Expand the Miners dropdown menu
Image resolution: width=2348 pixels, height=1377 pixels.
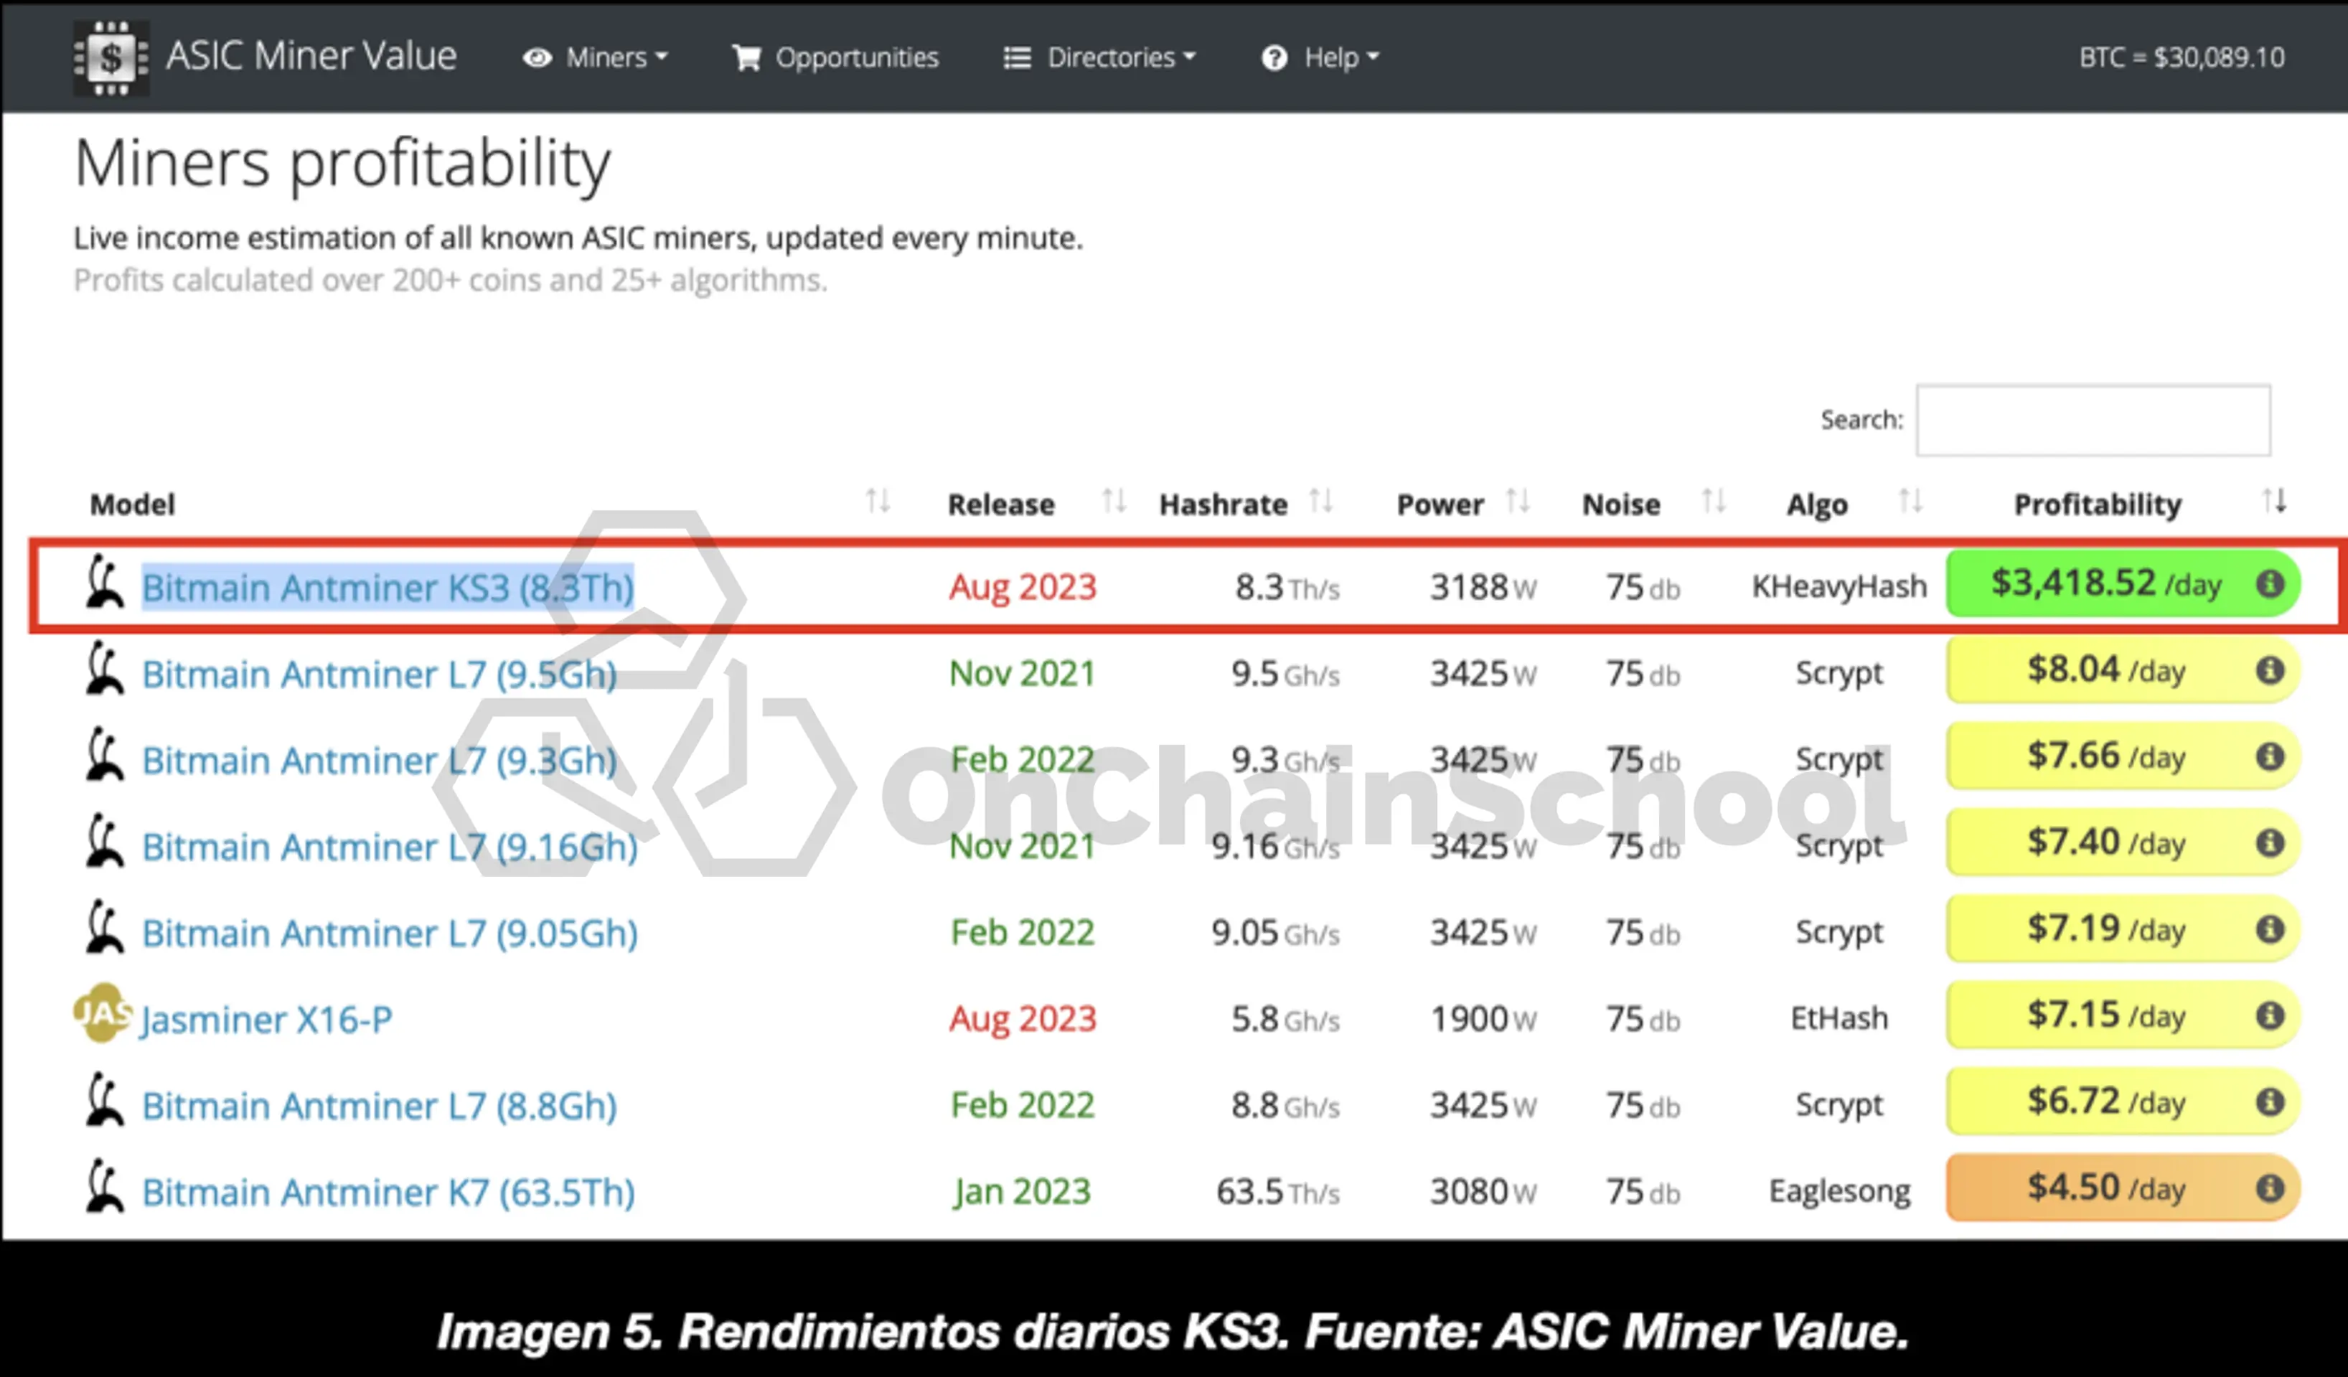coord(596,57)
